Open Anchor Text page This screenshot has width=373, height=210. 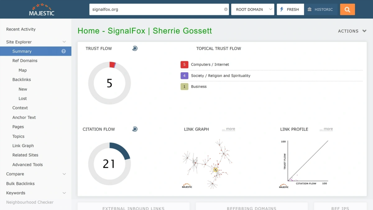coord(24,117)
